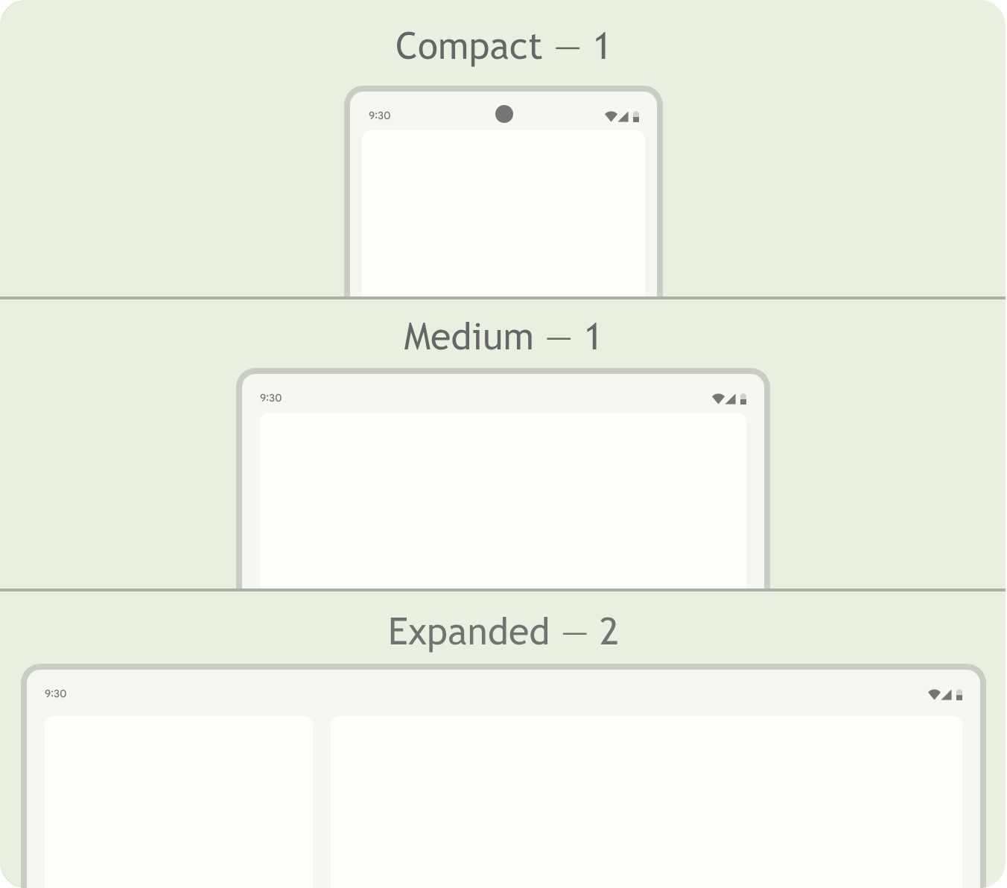Screen dimensions: 1007x888
Task: Select the "Medium — 1" heading
Action: pyautogui.click(x=503, y=337)
